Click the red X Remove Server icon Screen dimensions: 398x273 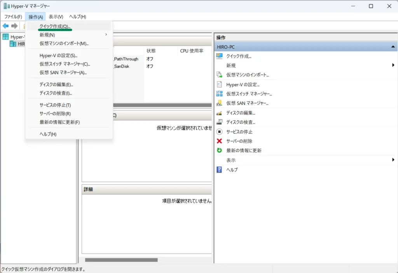click(x=219, y=141)
